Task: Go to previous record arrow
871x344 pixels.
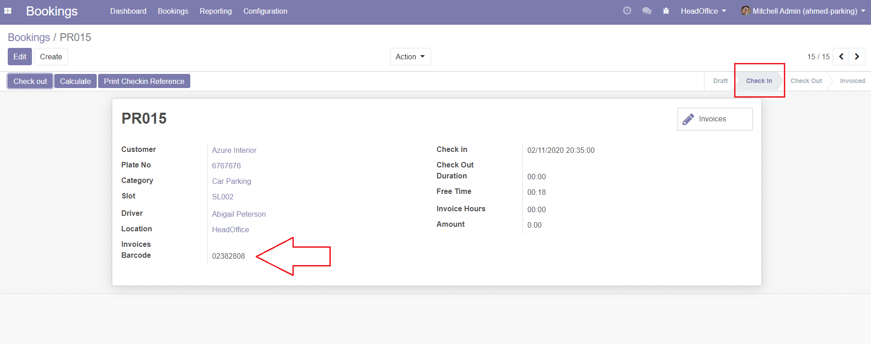Action: pos(841,57)
